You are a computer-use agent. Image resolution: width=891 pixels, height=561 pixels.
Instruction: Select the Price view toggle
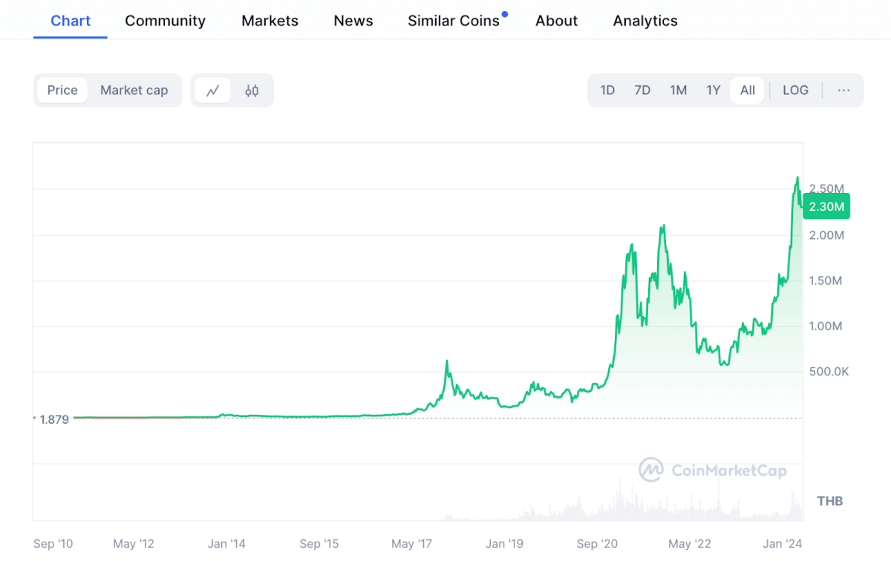click(x=62, y=91)
